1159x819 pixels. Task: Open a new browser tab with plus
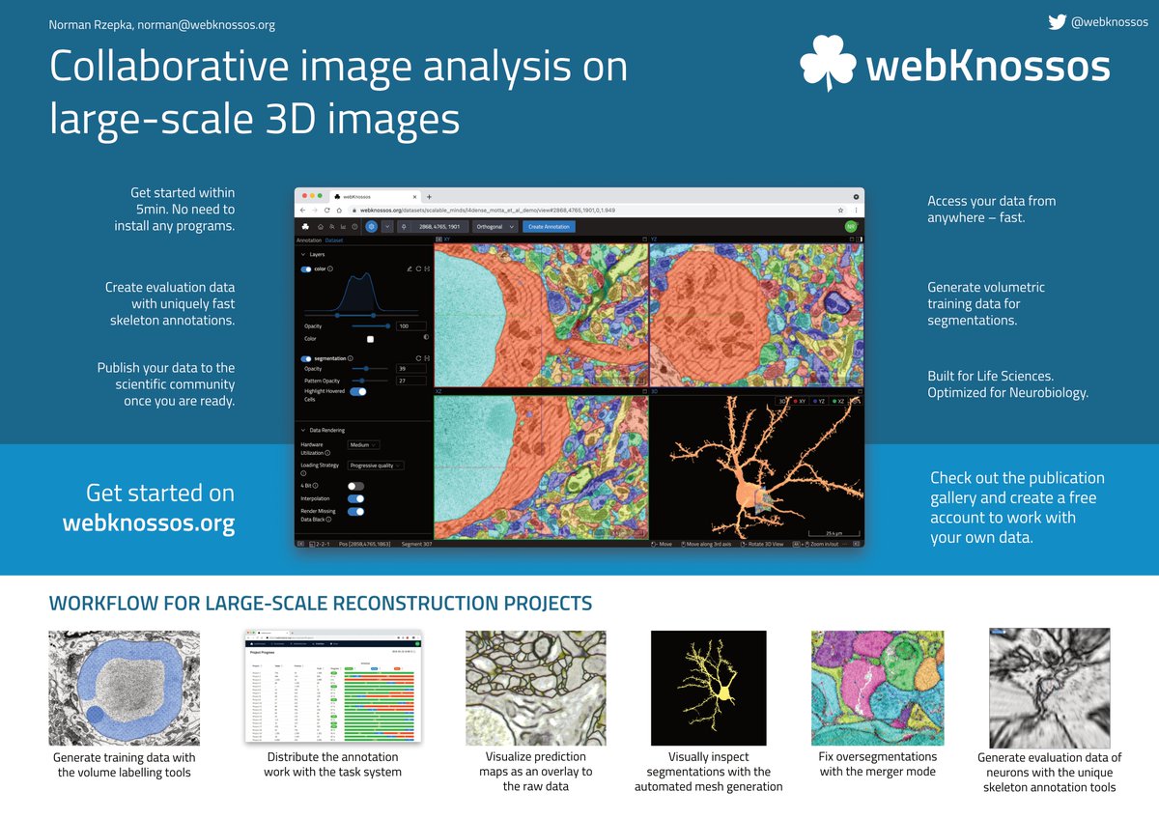(429, 197)
